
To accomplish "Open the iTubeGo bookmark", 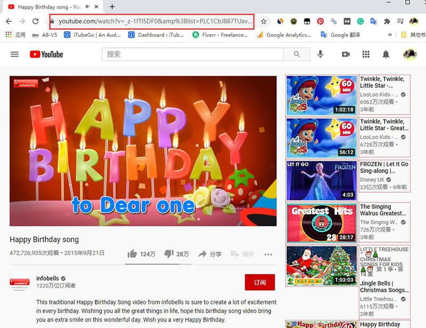I will pyautogui.click(x=92, y=35).
